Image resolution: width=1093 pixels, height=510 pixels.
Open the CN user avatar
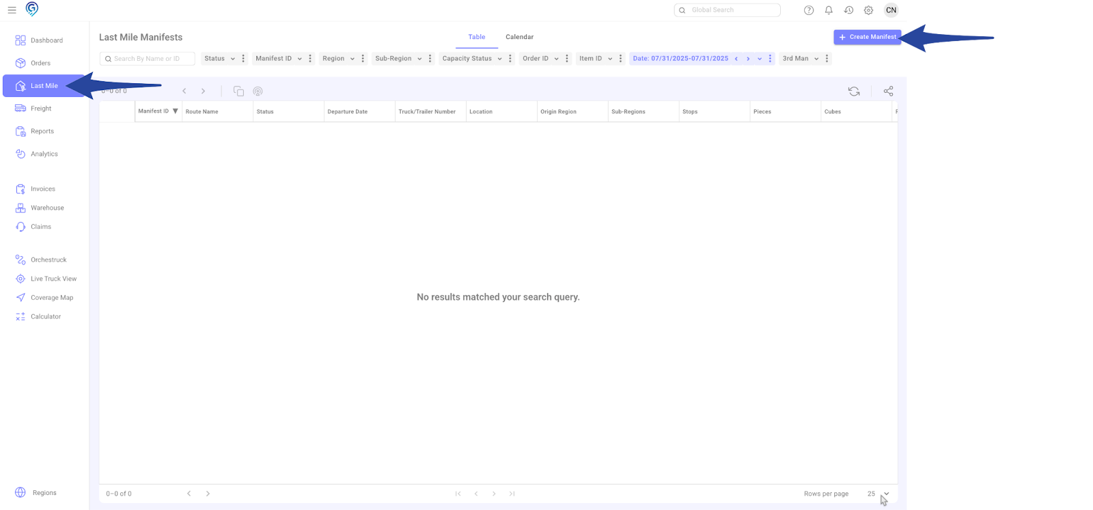click(891, 10)
